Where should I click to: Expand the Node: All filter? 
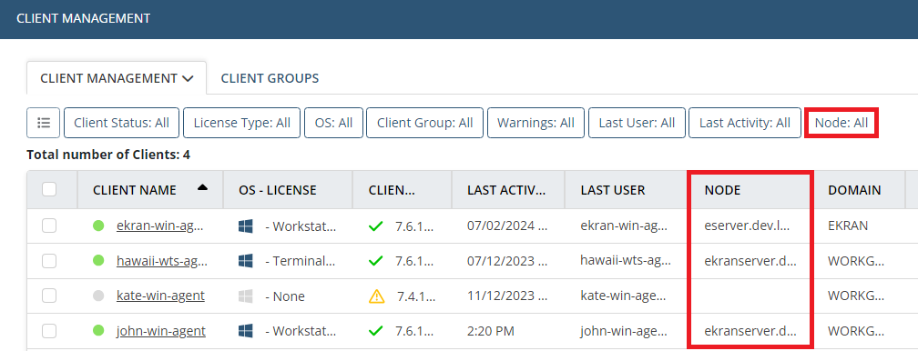click(x=841, y=123)
